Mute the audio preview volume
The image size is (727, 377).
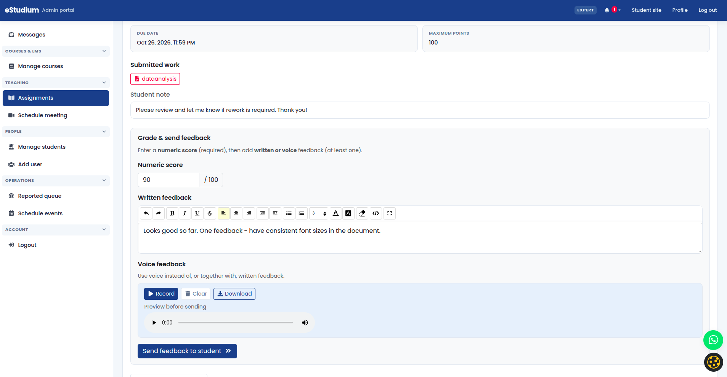pos(305,323)
